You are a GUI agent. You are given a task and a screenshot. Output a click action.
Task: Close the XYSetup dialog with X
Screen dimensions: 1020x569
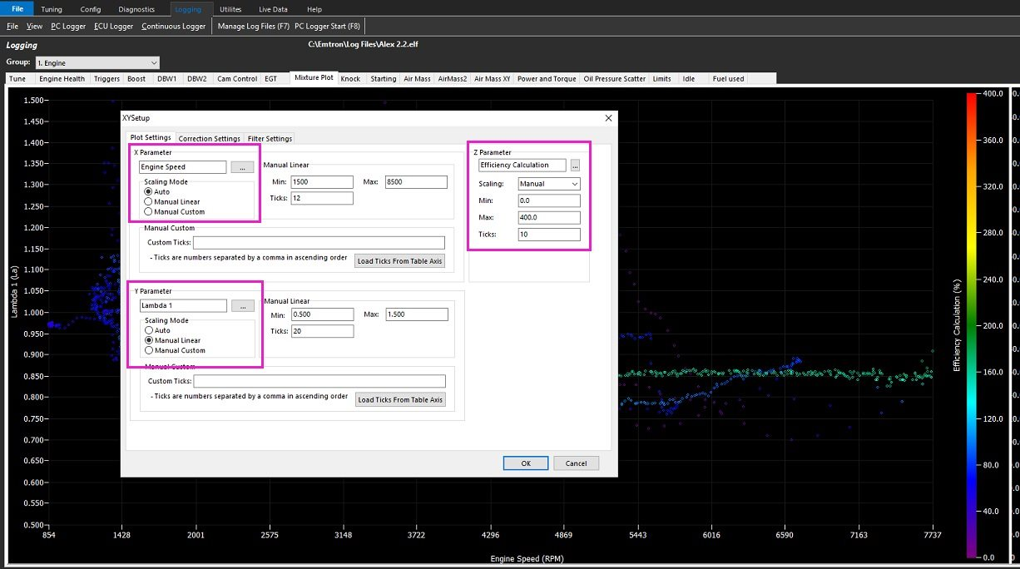[x=607, y=119]
